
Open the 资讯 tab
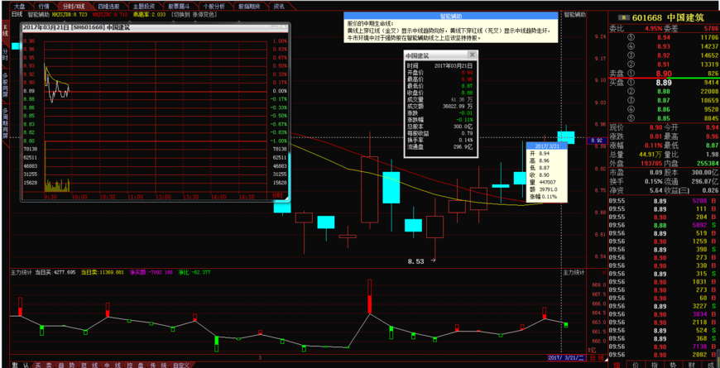pyautogui.click(x=278, y=7)
